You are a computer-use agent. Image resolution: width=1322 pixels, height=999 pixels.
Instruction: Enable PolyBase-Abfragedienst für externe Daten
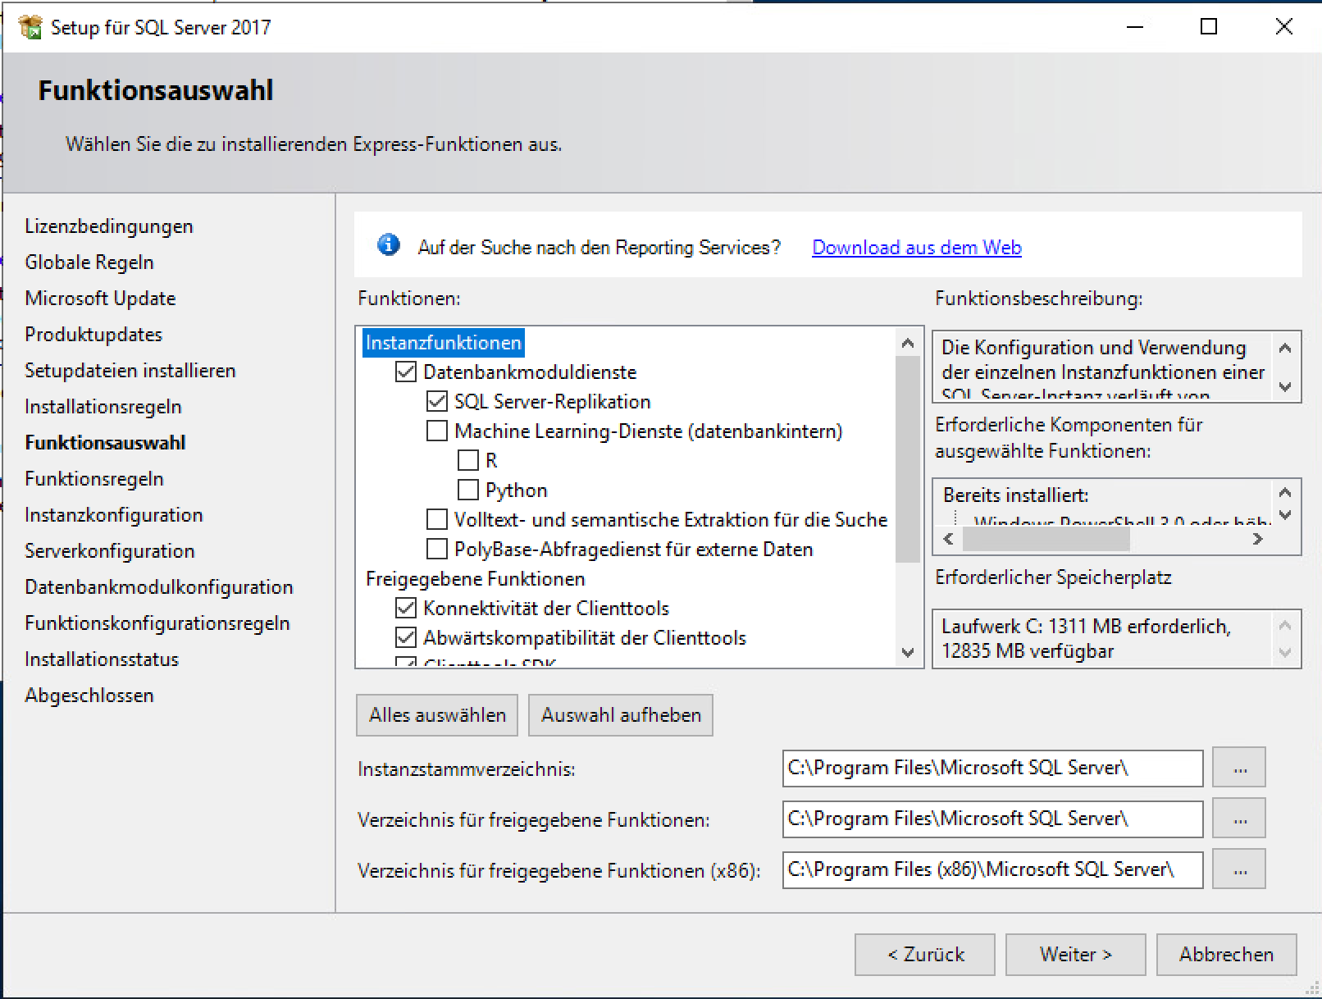click(437, 550)
